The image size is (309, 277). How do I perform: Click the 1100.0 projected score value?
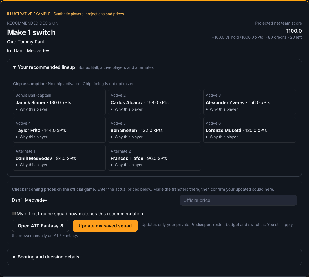point(294,31)
